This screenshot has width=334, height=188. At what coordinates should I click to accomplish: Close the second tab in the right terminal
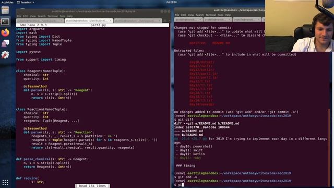(x=230, y=19)
